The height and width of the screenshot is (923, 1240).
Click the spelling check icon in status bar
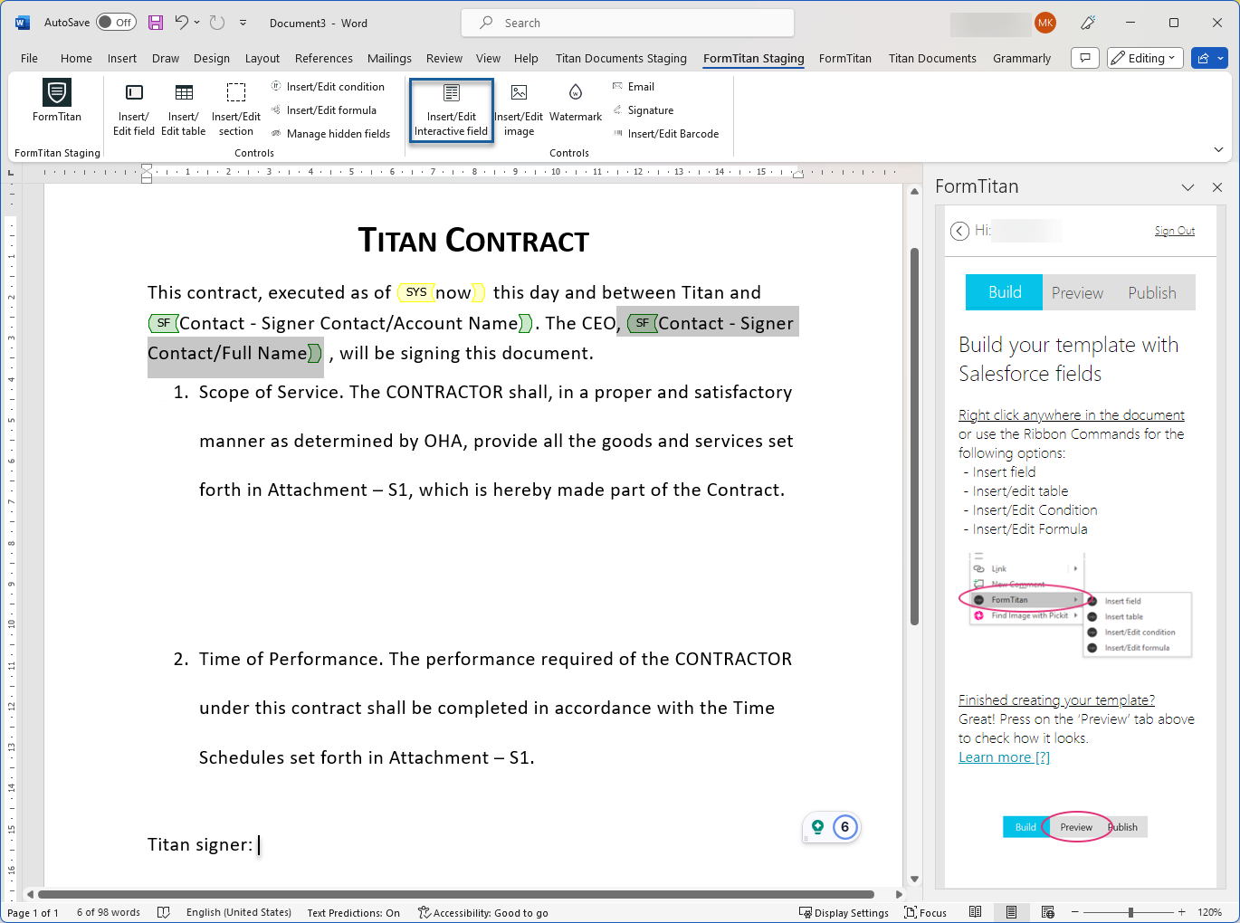[x=164, y=912]
